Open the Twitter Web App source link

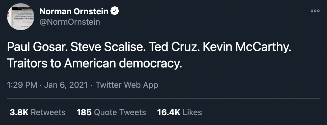pyautogui.click(x=127, y=85)
